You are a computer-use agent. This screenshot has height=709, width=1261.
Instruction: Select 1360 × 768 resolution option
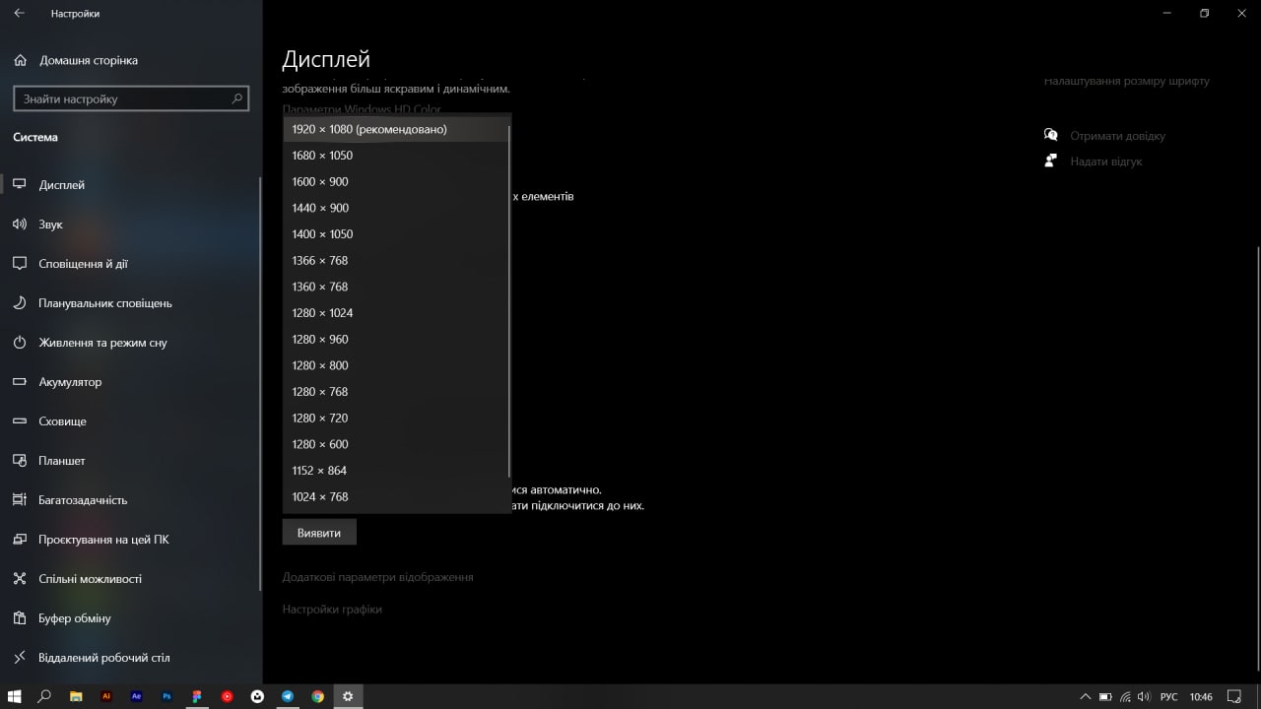(395, 287)
